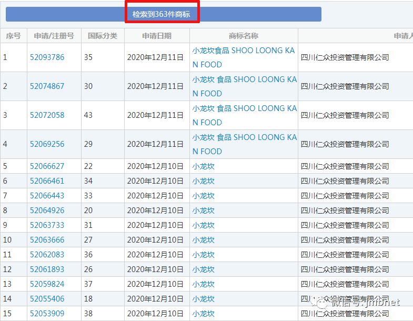Open application number 52055406
The image size is (413, 321).
pos(47,299)
